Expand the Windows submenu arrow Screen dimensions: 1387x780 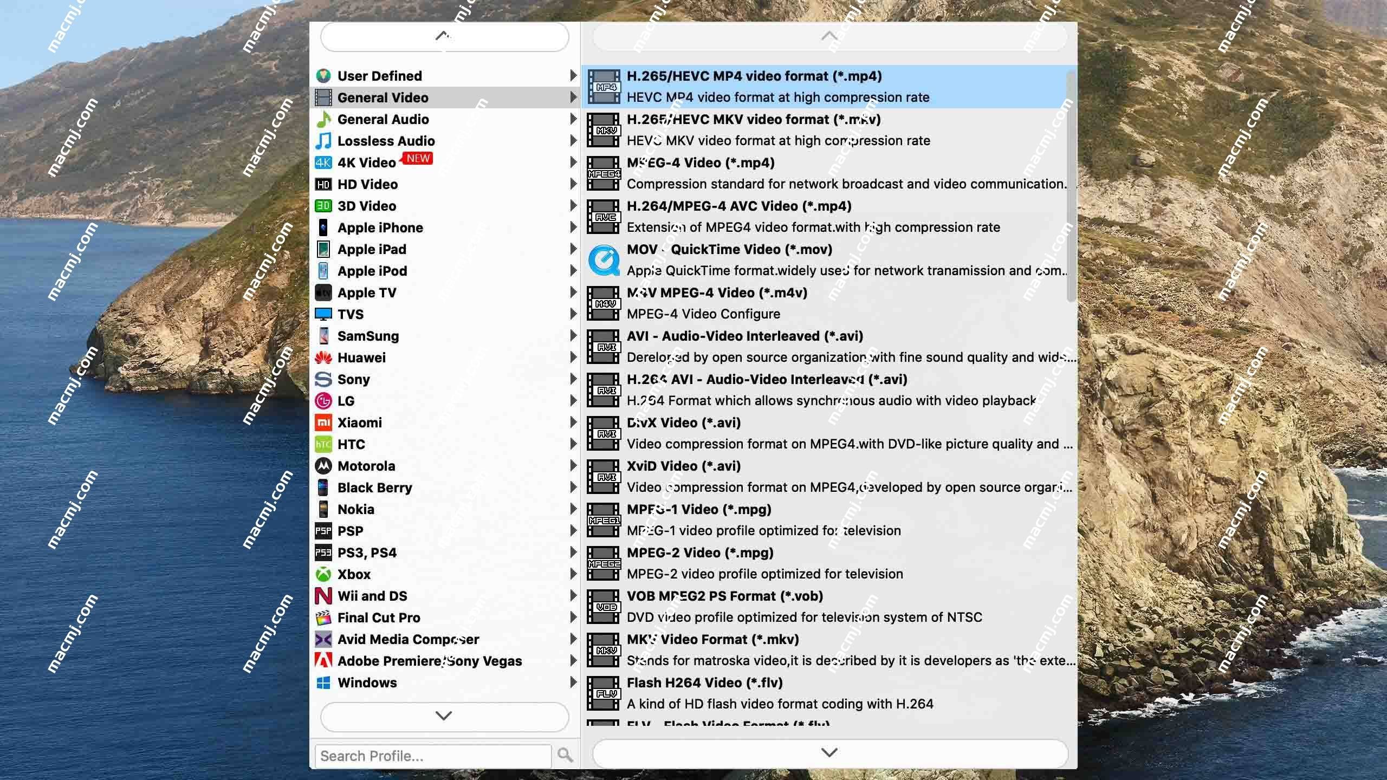(x=573, y=682)
